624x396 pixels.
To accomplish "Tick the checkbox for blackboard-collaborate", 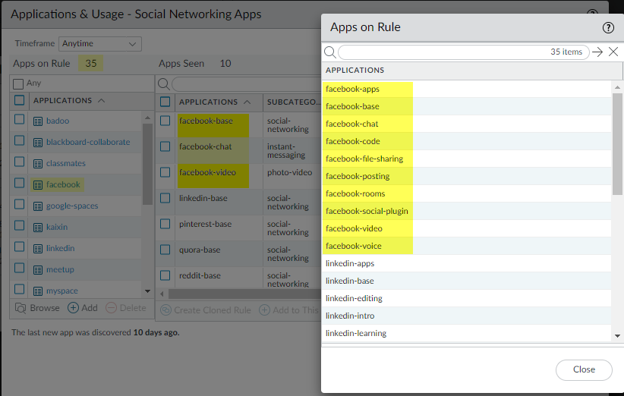I will click(20, 142).
